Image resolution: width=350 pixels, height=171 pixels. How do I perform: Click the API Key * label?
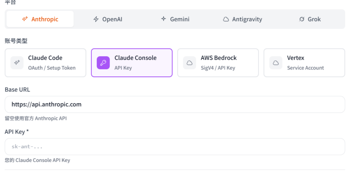[17, 132]
